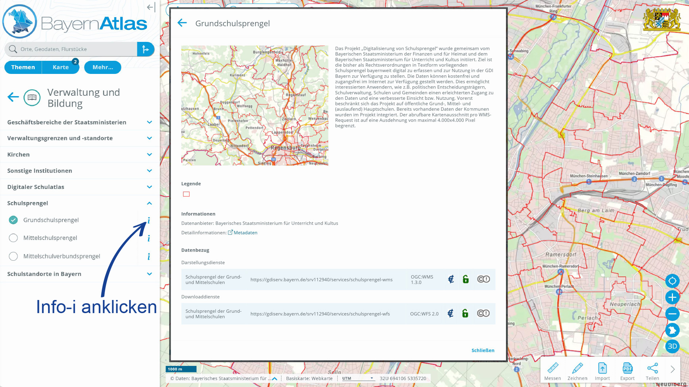
Task: Click the Import tool icon
Action: click(602, 368)
